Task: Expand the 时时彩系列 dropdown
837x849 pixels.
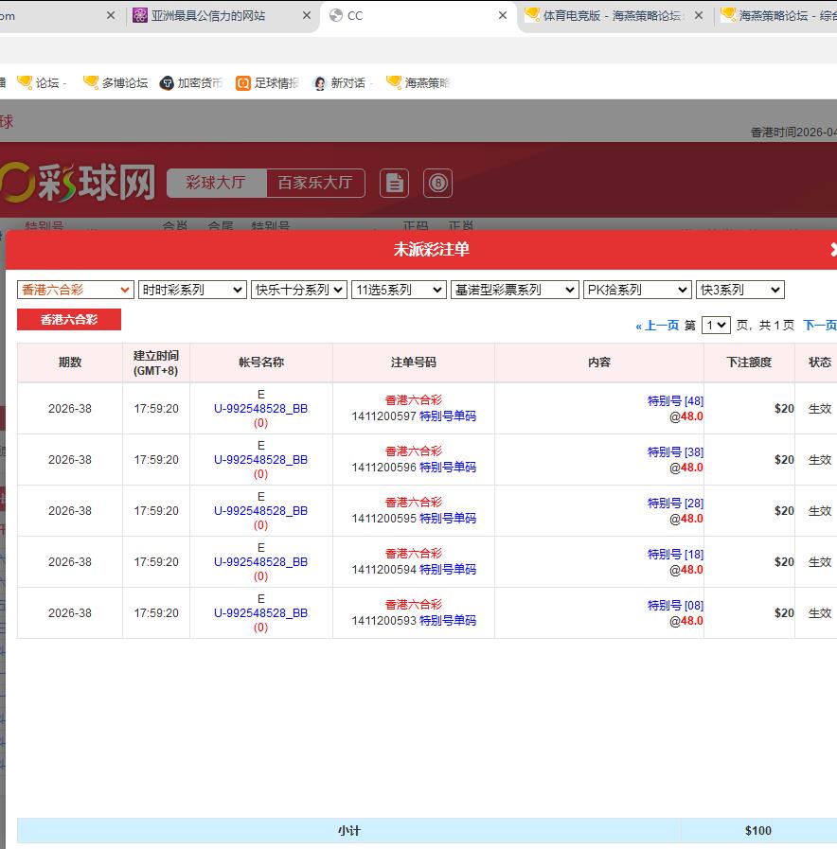Action: click(x=192, y=290)
